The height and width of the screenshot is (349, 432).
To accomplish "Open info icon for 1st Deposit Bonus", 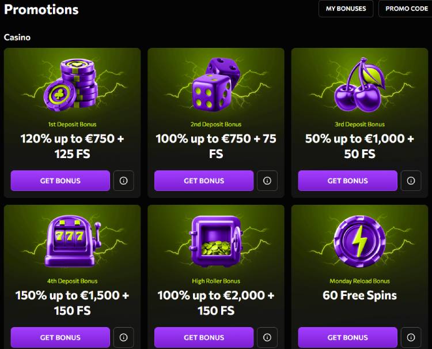I will 123,181.
